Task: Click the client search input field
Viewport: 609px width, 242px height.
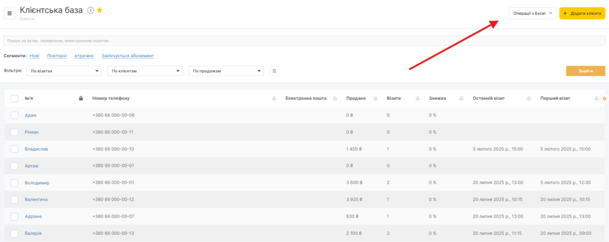Action: click(303, 41)
